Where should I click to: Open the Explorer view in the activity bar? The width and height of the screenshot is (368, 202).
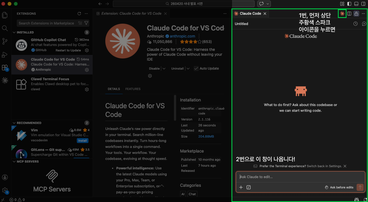coord(5,15)
